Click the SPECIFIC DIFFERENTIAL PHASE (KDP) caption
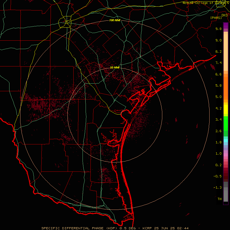The width and height of the screenshot is (230, 230). (x=115, y=228)
